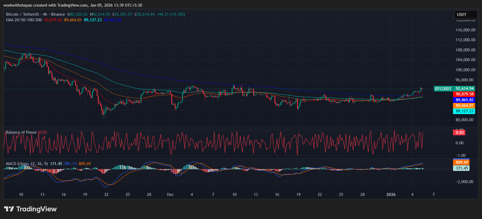Select the EMA 20/50/100/200 indicator legend
This screenshot has height=219, width=482.
point(24,20)
